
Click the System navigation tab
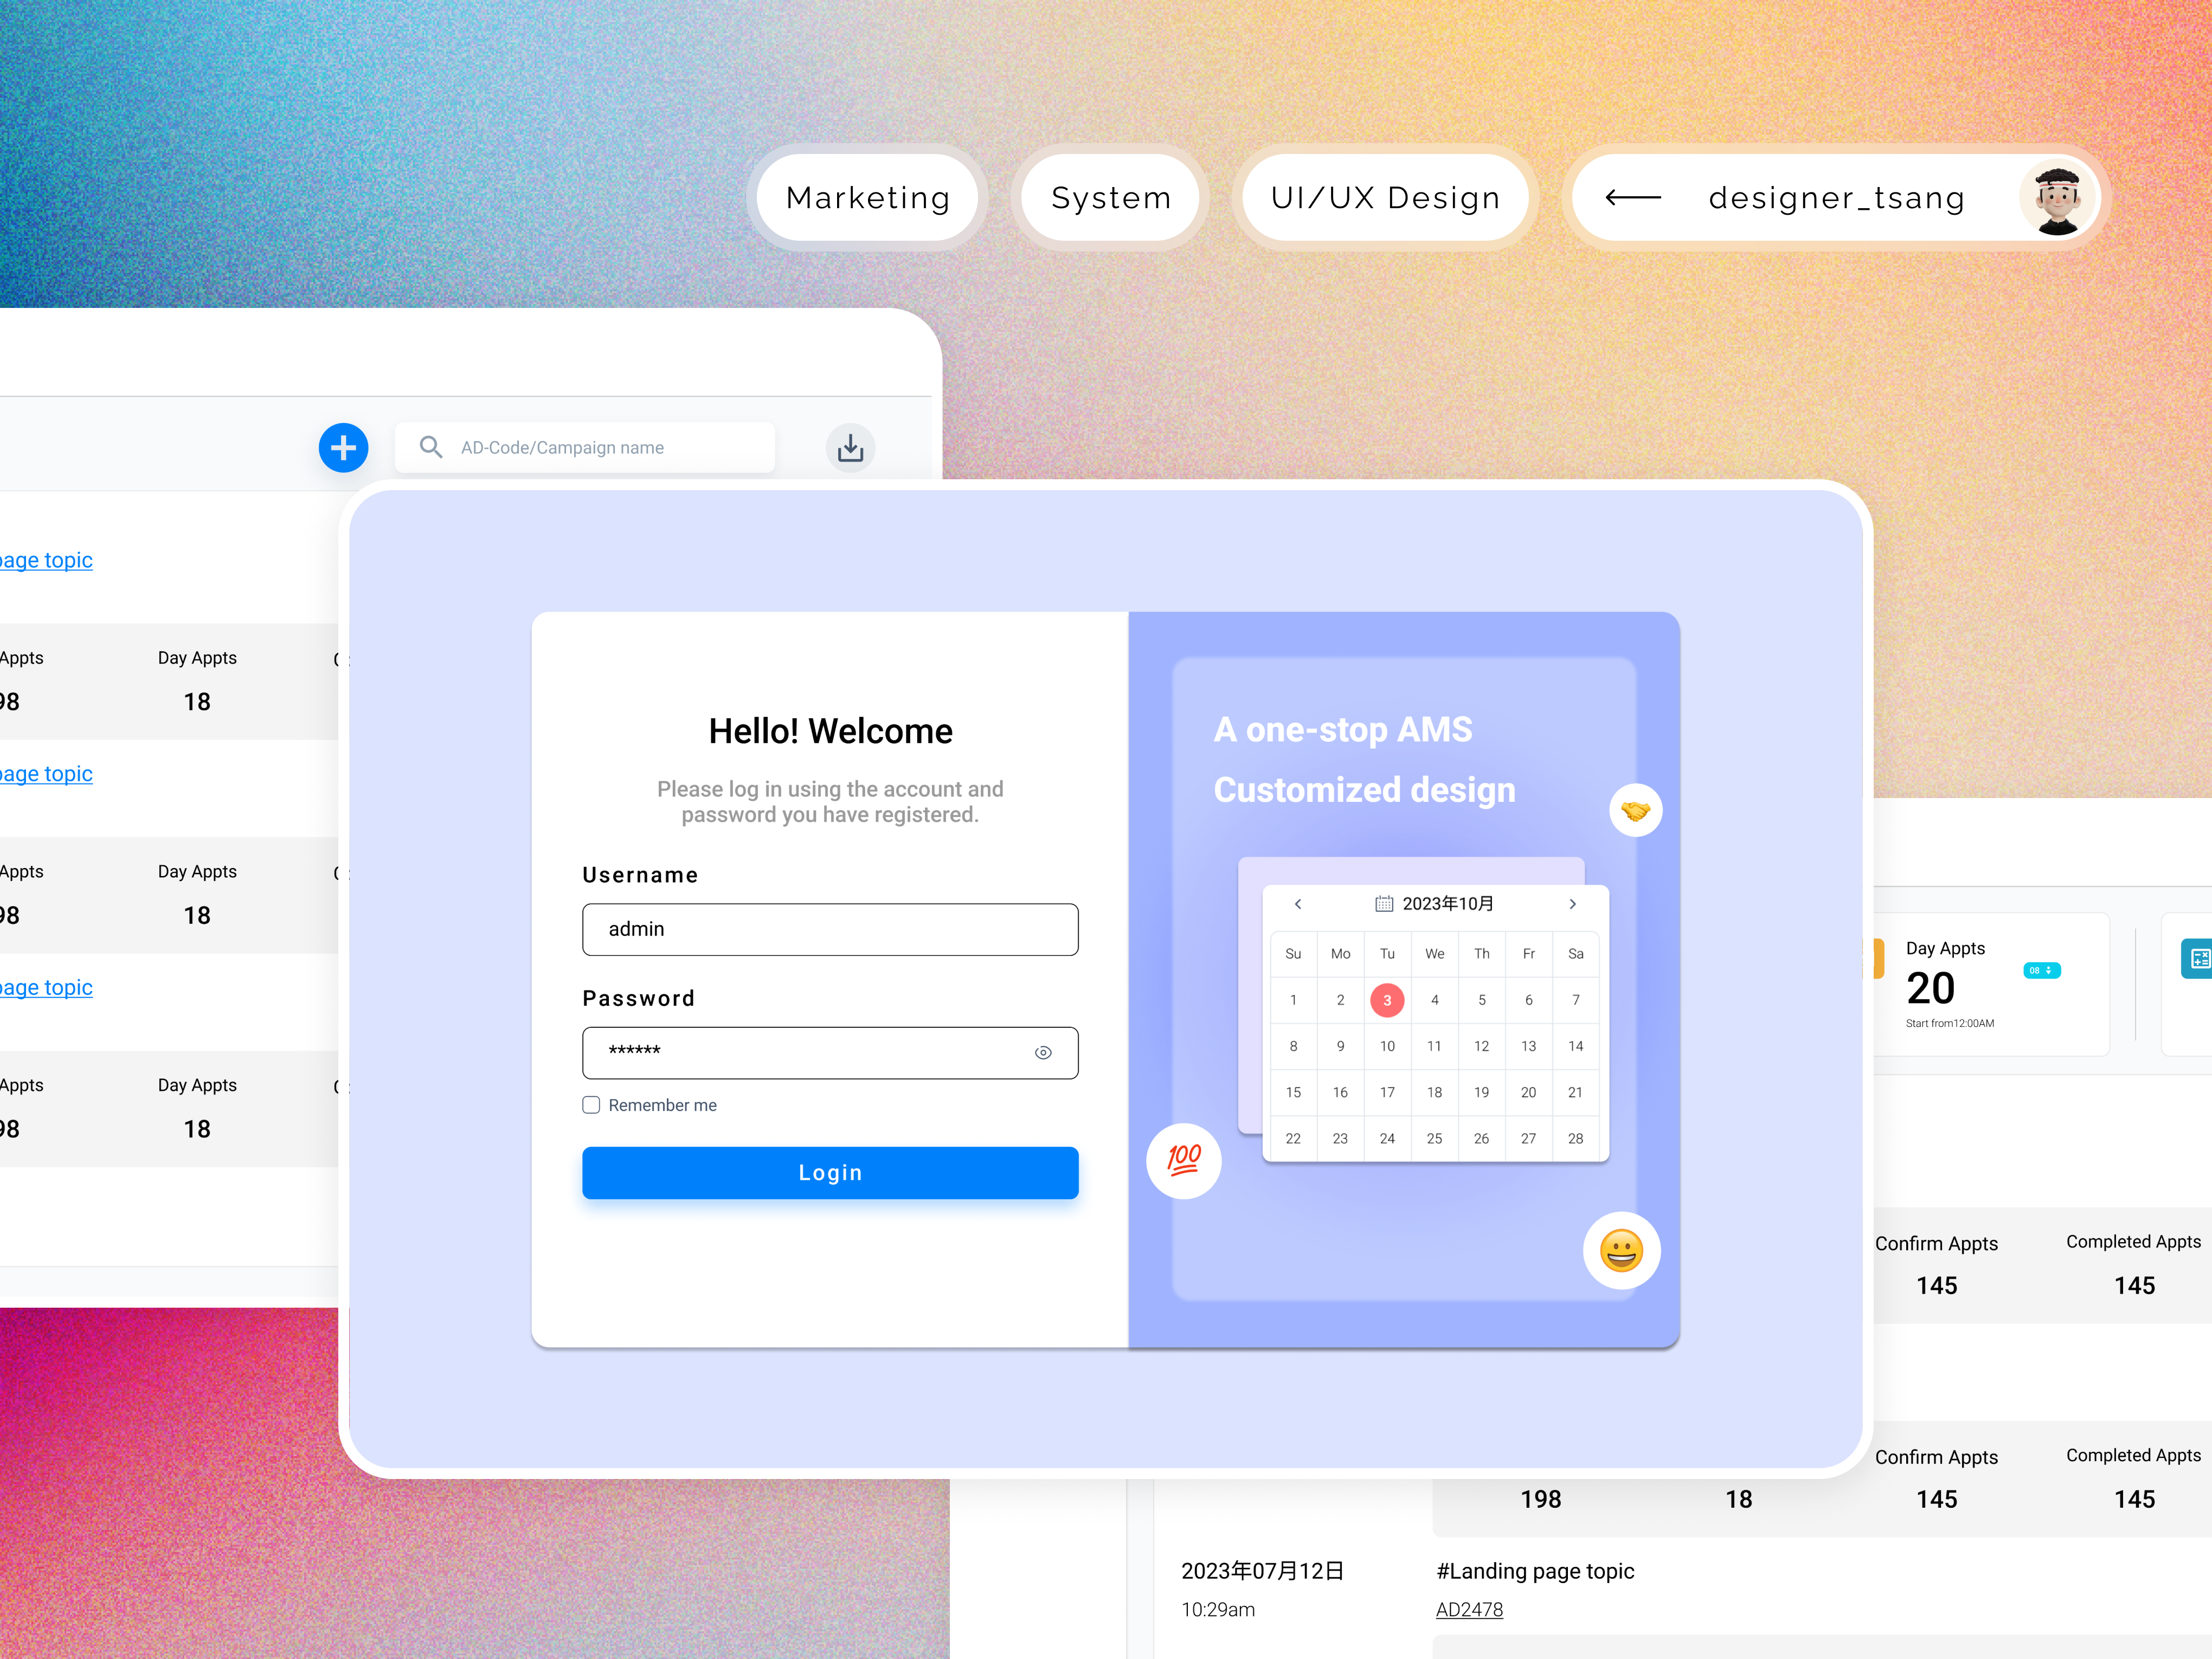[1111, 195]
